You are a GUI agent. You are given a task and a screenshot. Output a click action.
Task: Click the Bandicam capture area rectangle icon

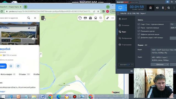pos(118,13)
